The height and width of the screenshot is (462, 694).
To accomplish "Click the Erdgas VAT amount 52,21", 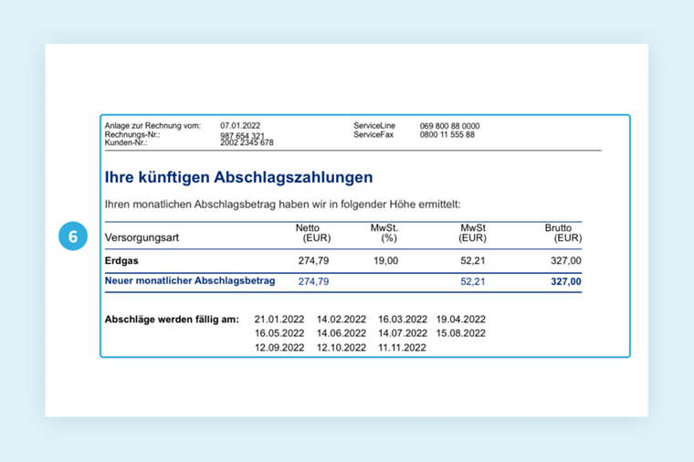I will click(473, 260).
